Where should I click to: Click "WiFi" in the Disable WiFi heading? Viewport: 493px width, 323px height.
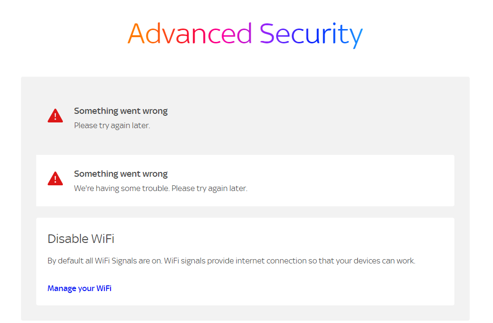coord(103,239)
